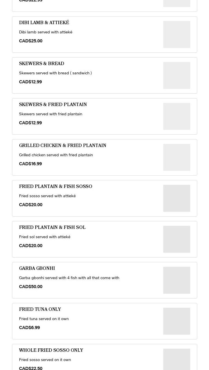Select the Fried Tuna Only title
This screenshot has width=209, height=370.
coord(40,309)
